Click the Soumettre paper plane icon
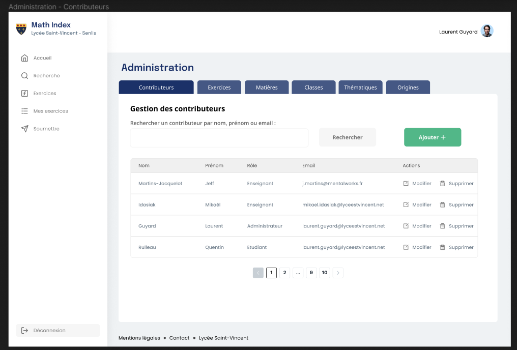 click(x=24, y=129)
